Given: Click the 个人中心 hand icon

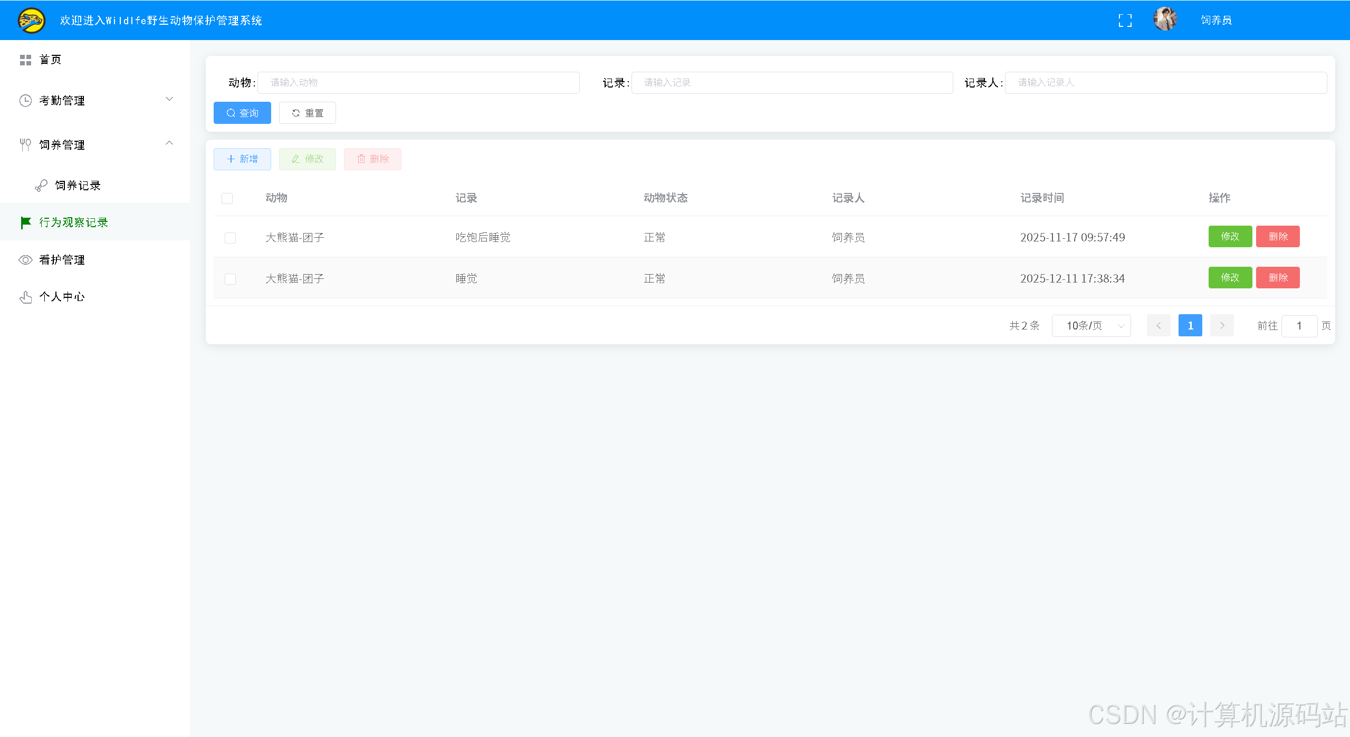Looking at the screenshot, I should click(25, 297).
